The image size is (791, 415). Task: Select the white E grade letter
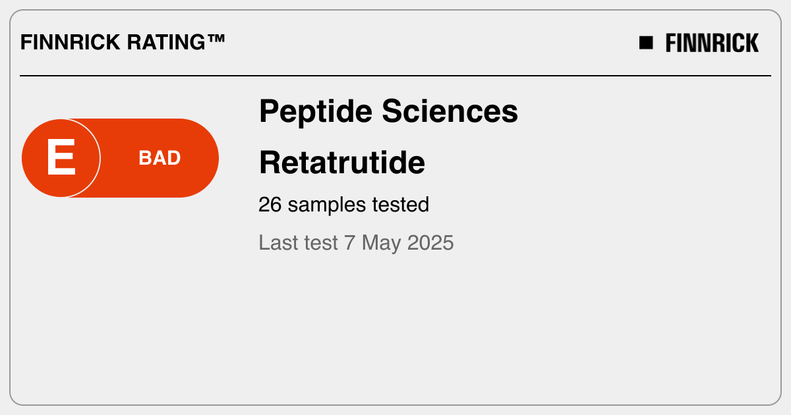[x=61, y=158]
